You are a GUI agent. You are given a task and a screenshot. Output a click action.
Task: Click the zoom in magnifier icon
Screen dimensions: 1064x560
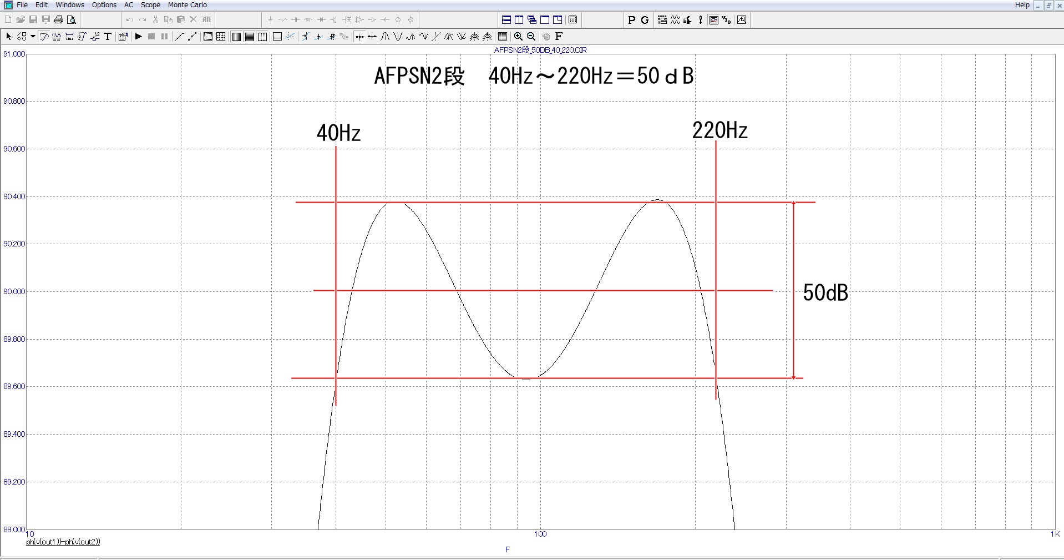(x=518, y=37)
